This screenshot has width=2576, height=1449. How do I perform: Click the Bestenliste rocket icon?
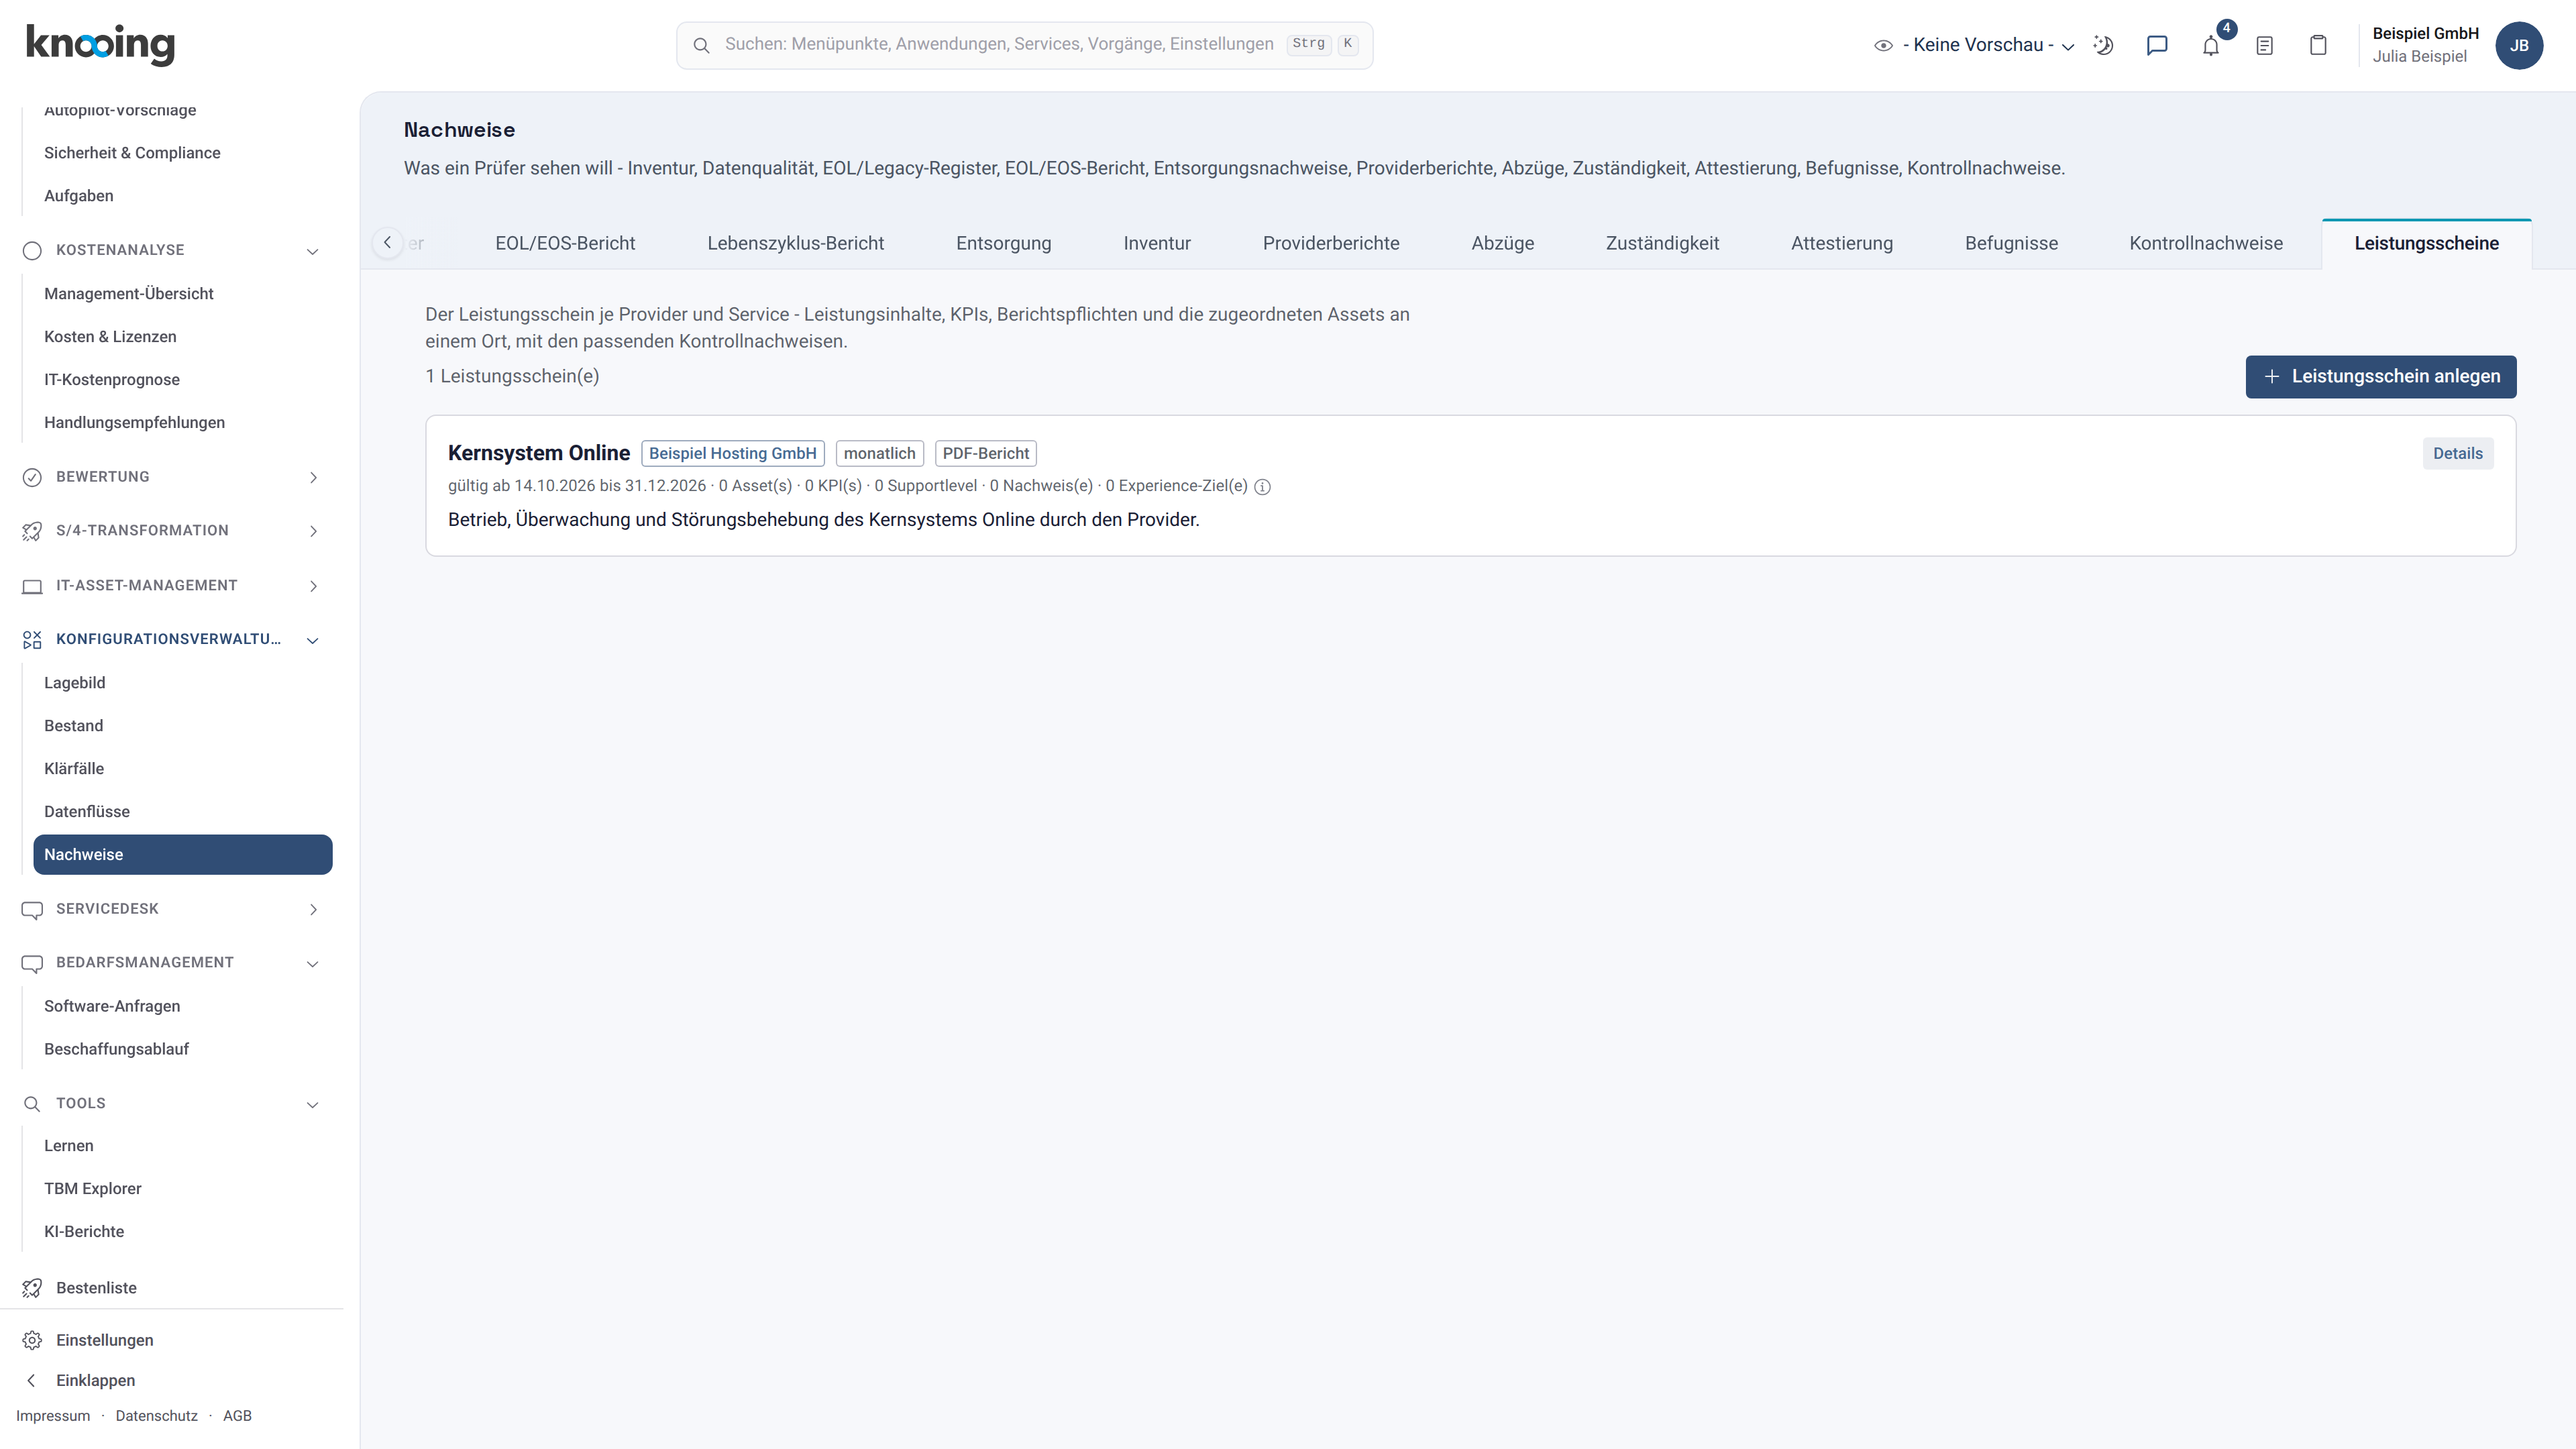pos(32,1288)
